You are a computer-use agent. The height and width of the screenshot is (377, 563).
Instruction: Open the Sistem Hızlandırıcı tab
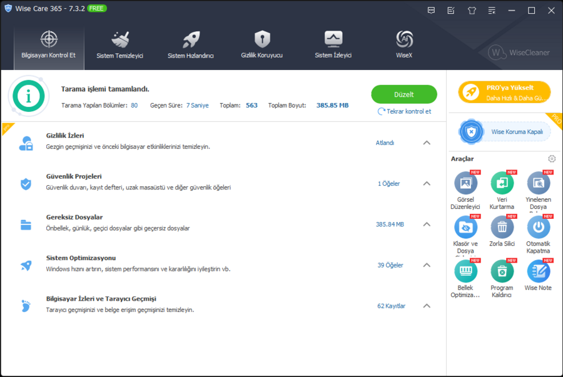[x=191, y=46]
